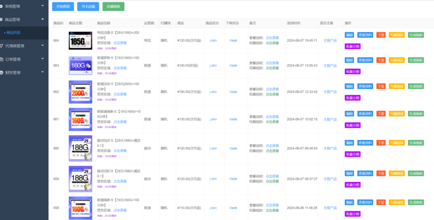Click 生成海报 for product 660
The image size is (434, 220).
[416, 143]
